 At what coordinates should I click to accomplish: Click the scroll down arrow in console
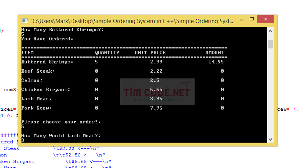click(x=270, y=140)
